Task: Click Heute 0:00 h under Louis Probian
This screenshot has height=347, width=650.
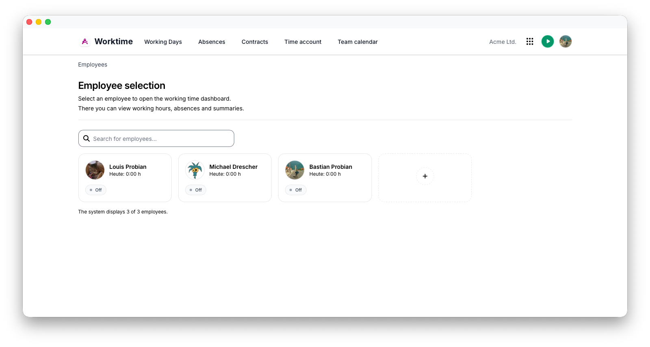Action: point(125,174)
